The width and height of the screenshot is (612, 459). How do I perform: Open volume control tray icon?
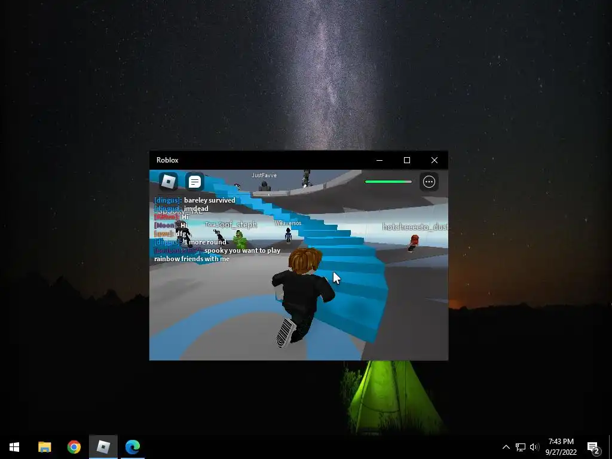point(534,447)
